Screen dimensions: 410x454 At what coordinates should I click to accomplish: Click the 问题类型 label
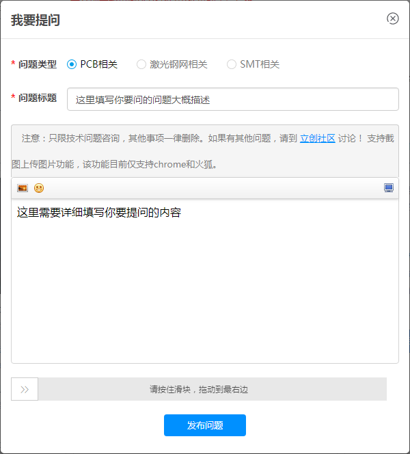tap(38, 64)
